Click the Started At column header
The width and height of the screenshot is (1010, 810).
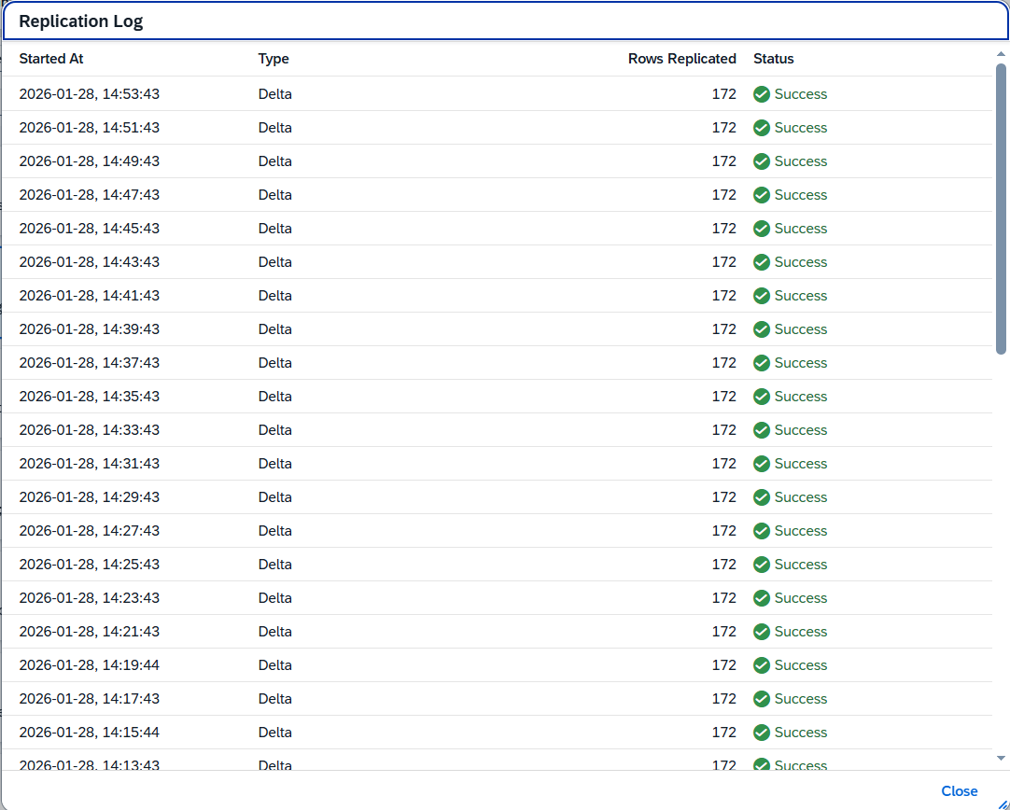51,59
